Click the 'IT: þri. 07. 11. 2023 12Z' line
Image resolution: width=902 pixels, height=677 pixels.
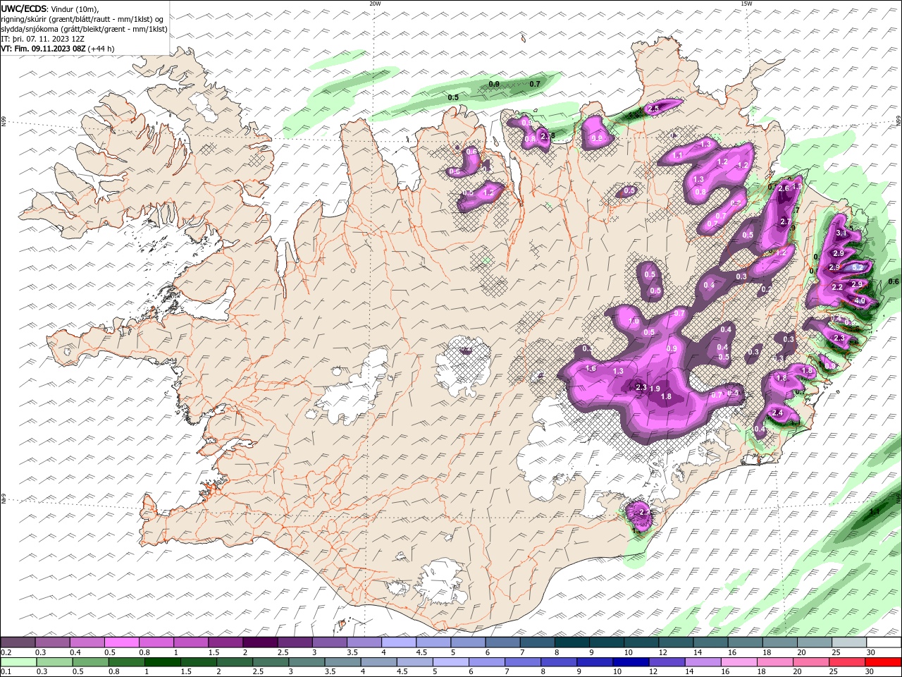pos(42,39)
